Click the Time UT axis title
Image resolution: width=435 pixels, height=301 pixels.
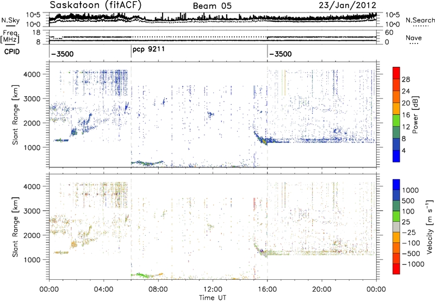point(213,298)
